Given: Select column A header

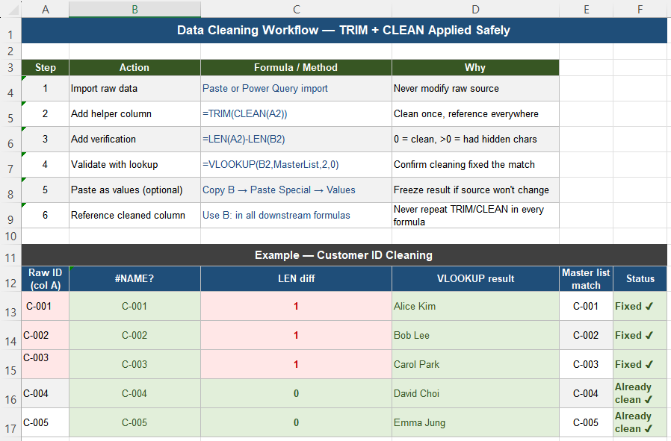Looking at the screenshot, I should pyautogui.click(x=46, y=9).
